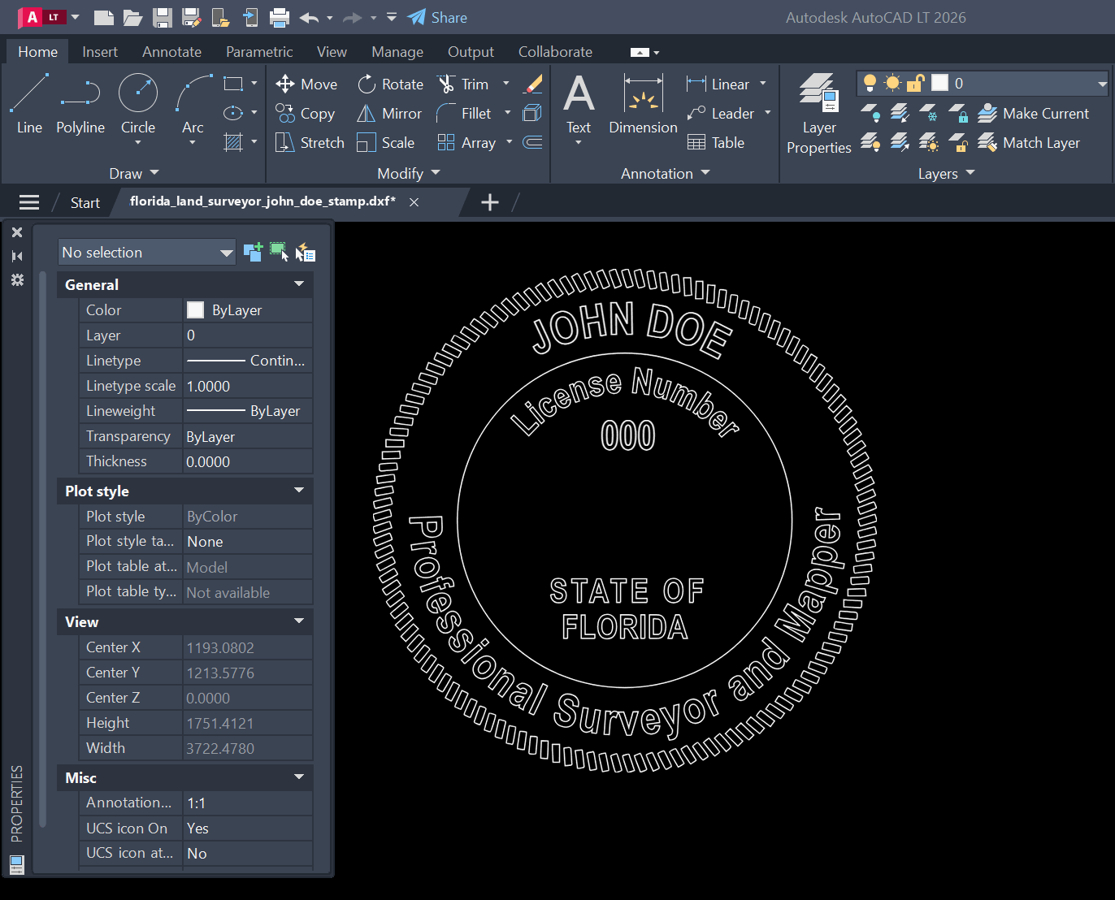
Task: Click the Copy tool
Action: 305,113
